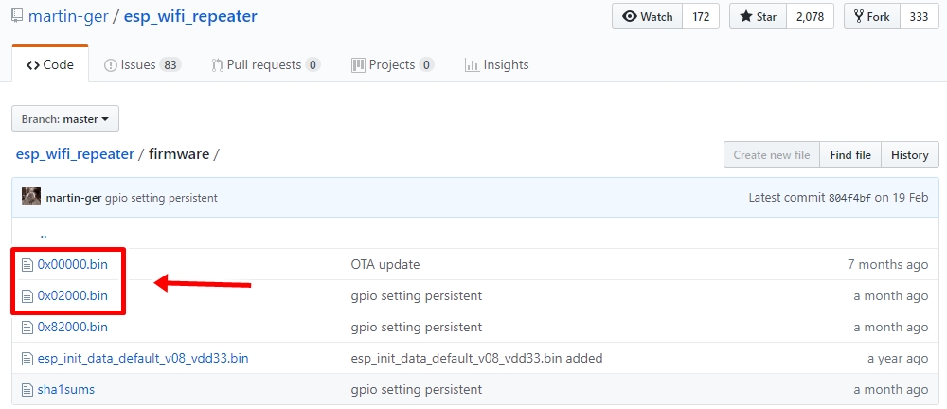947x409 pixels.
Task: Click martin-ger avatar thumbnail
Action: pyautogui.click(x=31, y=196)
